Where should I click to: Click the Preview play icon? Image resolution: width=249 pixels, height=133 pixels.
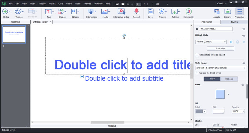pos(162,11)
